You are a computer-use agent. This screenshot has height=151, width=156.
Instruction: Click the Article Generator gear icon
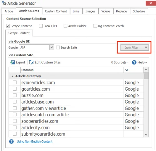click(4, 3)
